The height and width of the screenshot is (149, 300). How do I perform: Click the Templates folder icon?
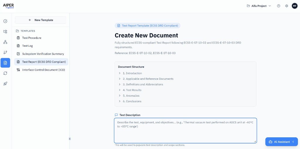pyautogui.click(x=17, y=31)
